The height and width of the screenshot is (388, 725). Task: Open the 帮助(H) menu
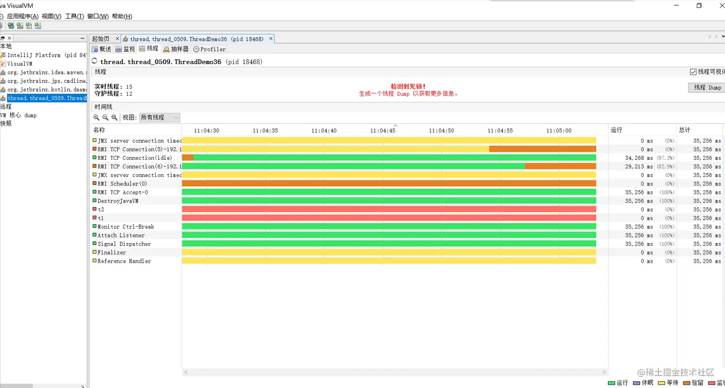click(122, 16)
